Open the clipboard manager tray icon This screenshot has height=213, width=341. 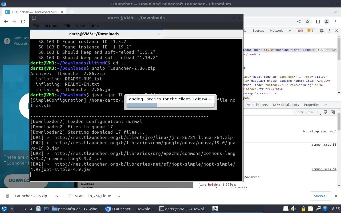(311, 209)
